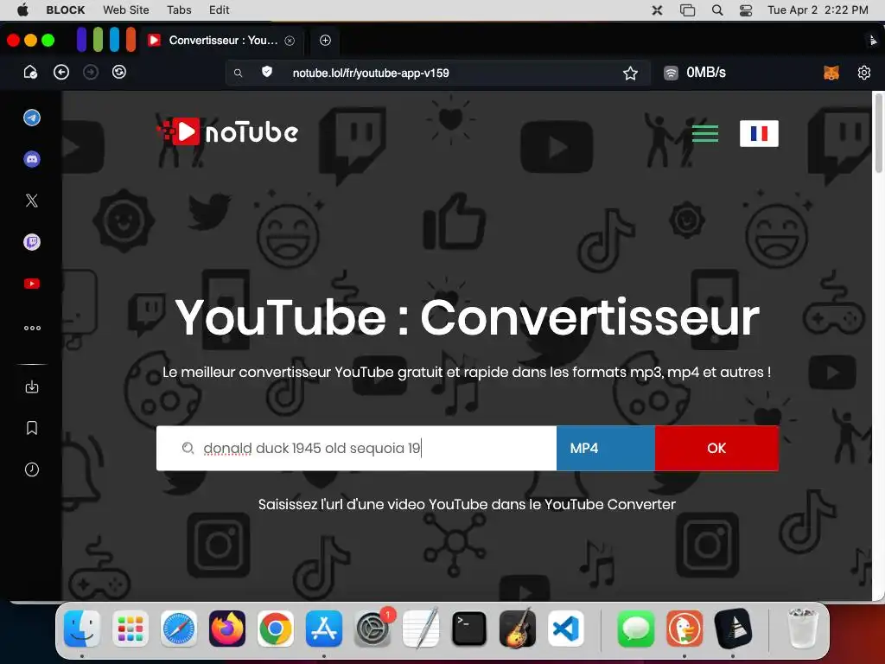Open the Edit menu

[219, 10]
